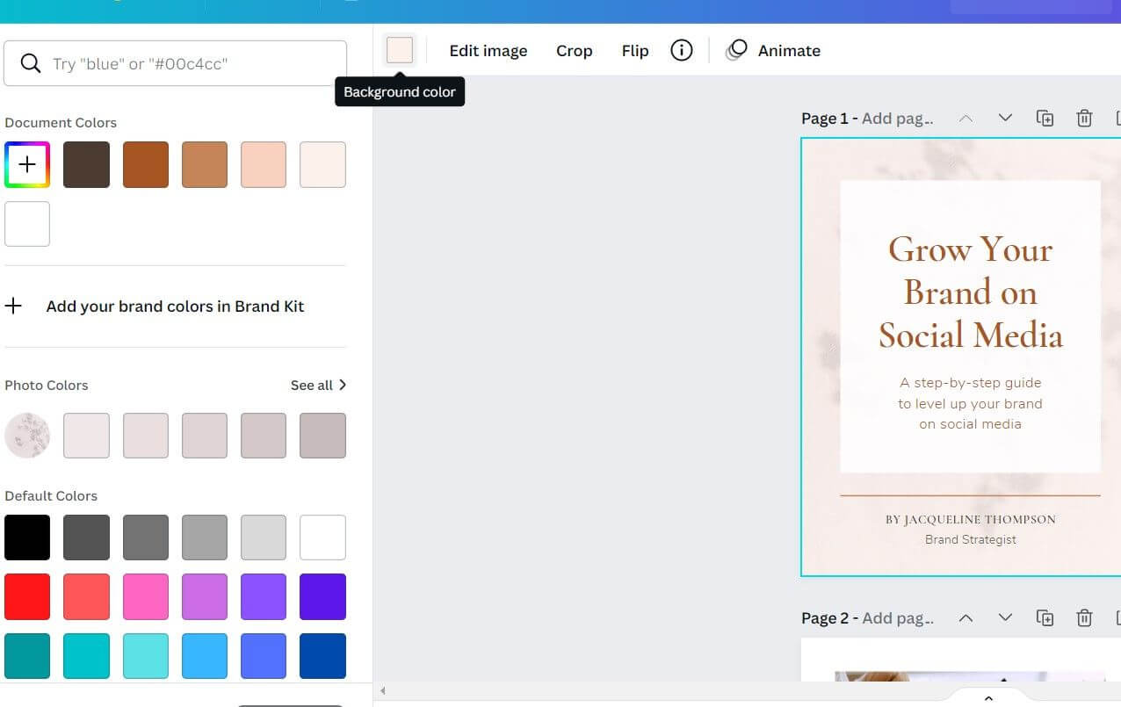The height and width of the screenshot is (707, 1121).
Task: Click the plus icon beside brand colors
Action: coord(13,306)
